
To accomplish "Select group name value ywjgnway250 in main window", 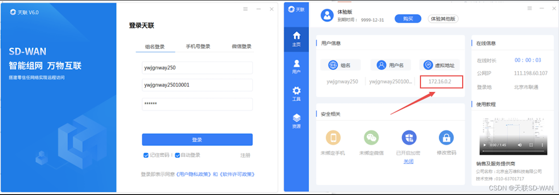I will point(342,82).
